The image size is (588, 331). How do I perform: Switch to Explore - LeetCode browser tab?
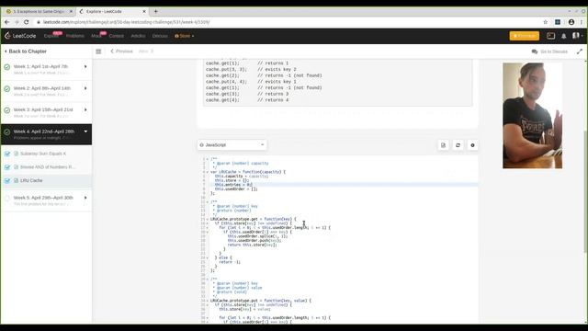(112, 11)
